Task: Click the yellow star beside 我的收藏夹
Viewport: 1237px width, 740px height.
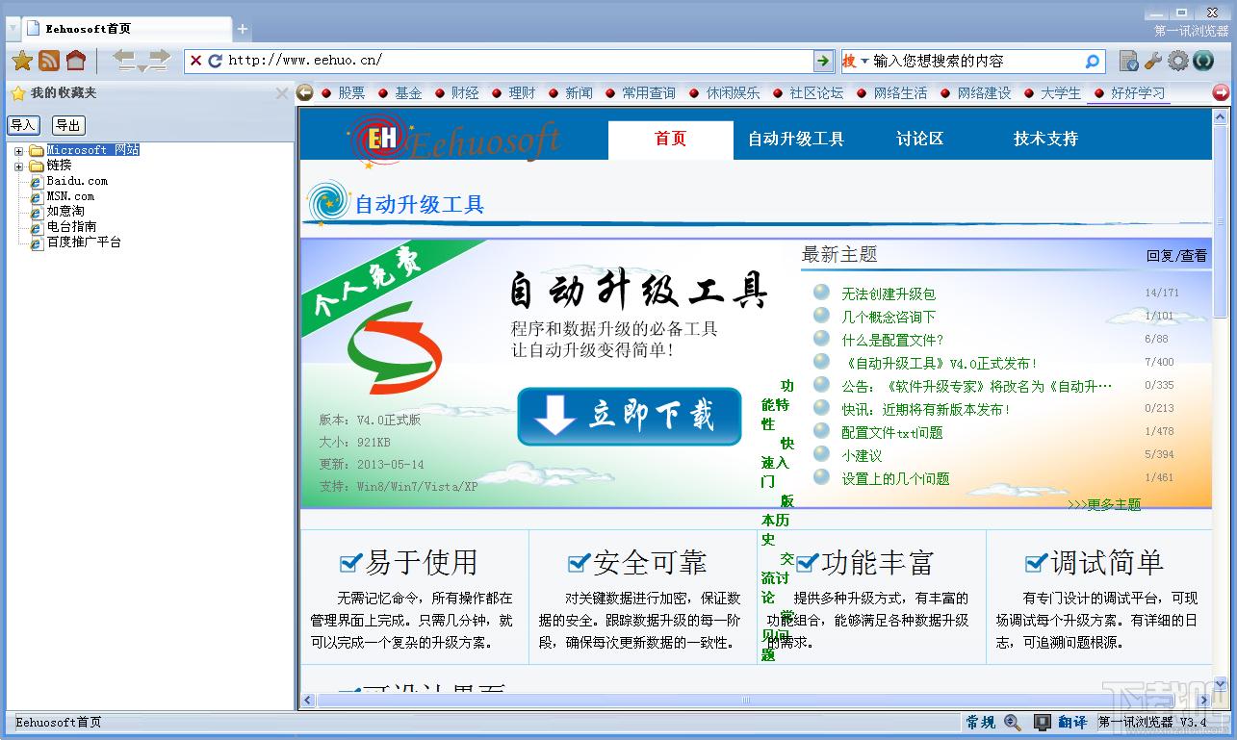Action: tap(17, 93)
